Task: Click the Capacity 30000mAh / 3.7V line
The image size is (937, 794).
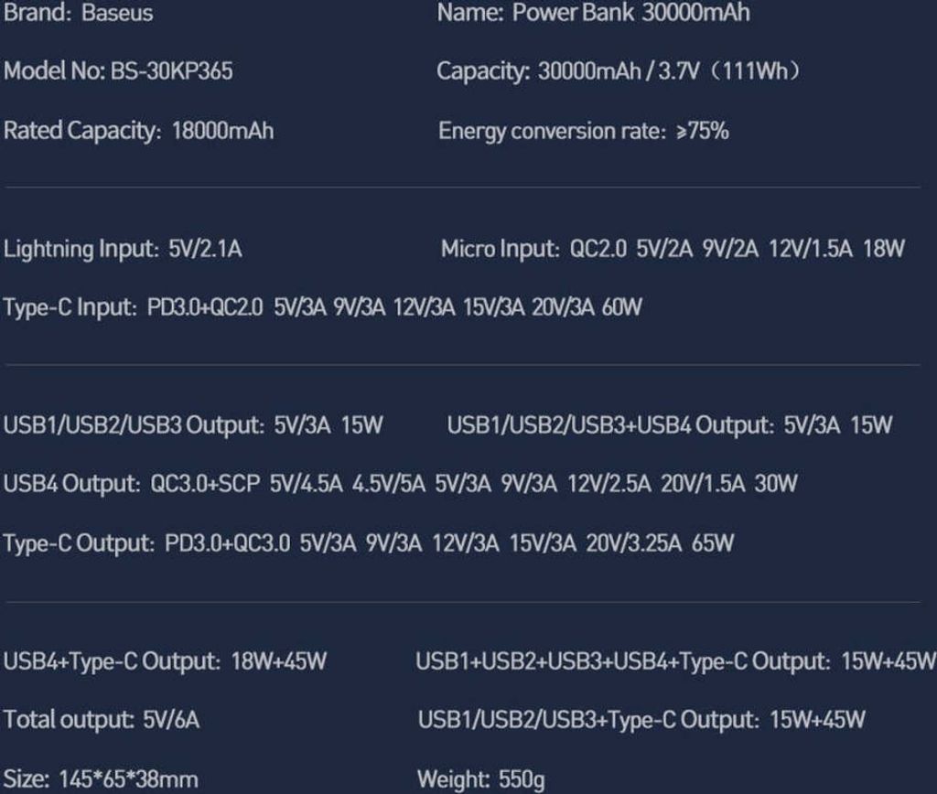Action: click(619, 71)
